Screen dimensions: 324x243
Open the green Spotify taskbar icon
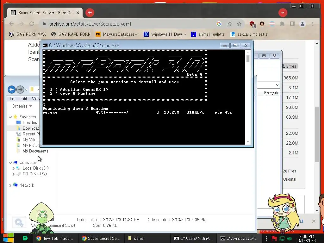pos(25,238)
